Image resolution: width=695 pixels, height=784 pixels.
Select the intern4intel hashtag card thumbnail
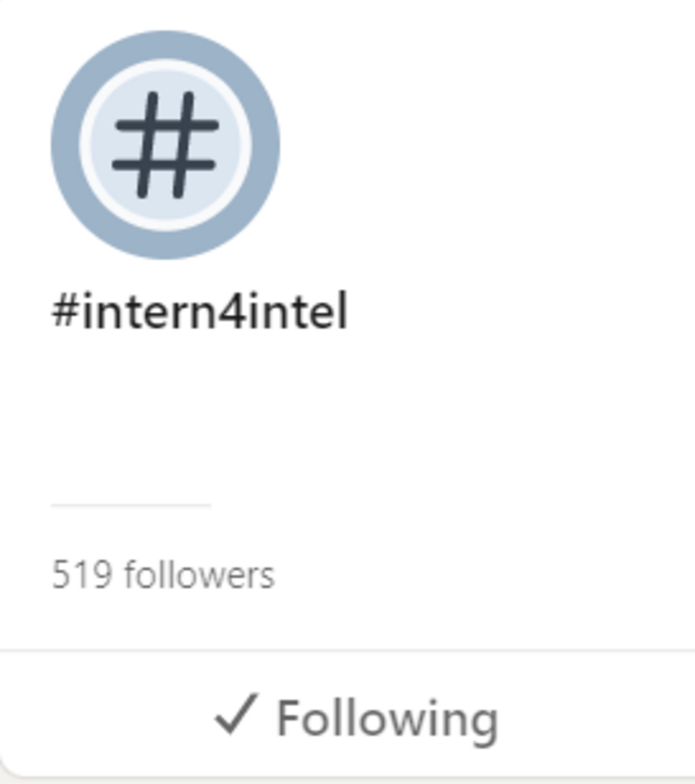pyautogui.click(x=165, y=145)
